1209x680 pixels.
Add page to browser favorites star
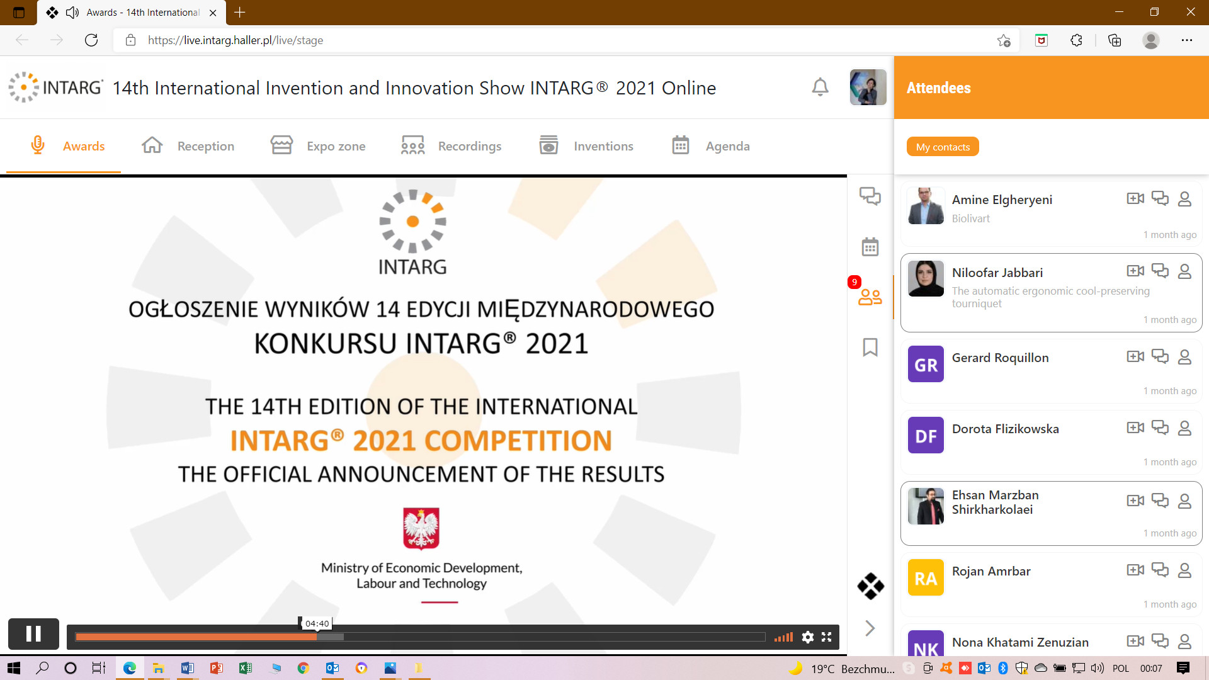[x=1004, y=40]
